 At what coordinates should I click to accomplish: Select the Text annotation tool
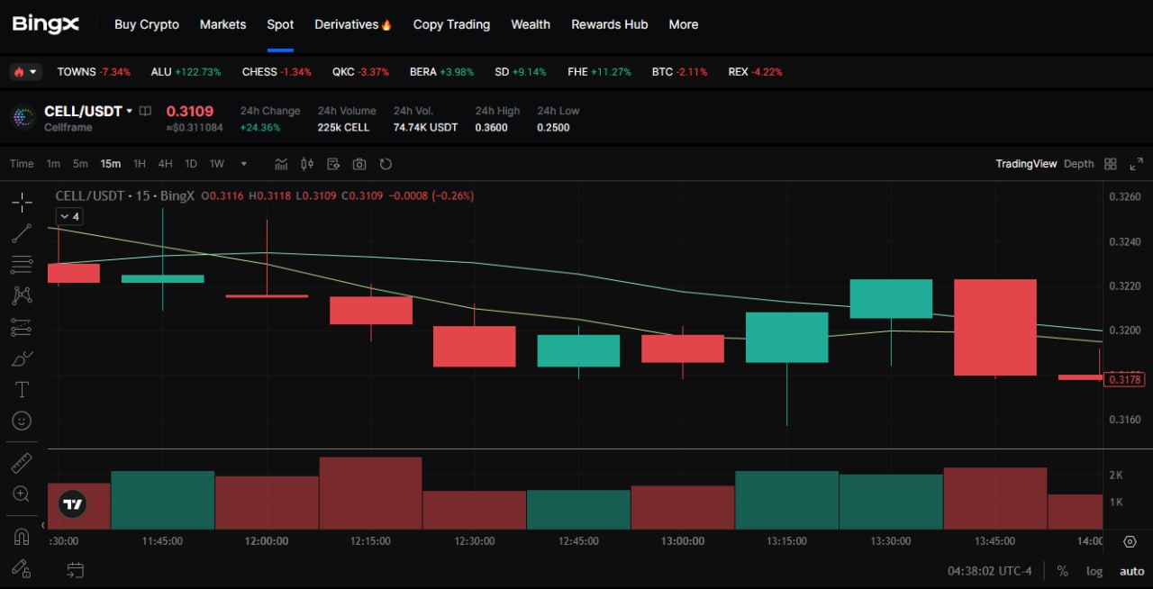[22, 389]
